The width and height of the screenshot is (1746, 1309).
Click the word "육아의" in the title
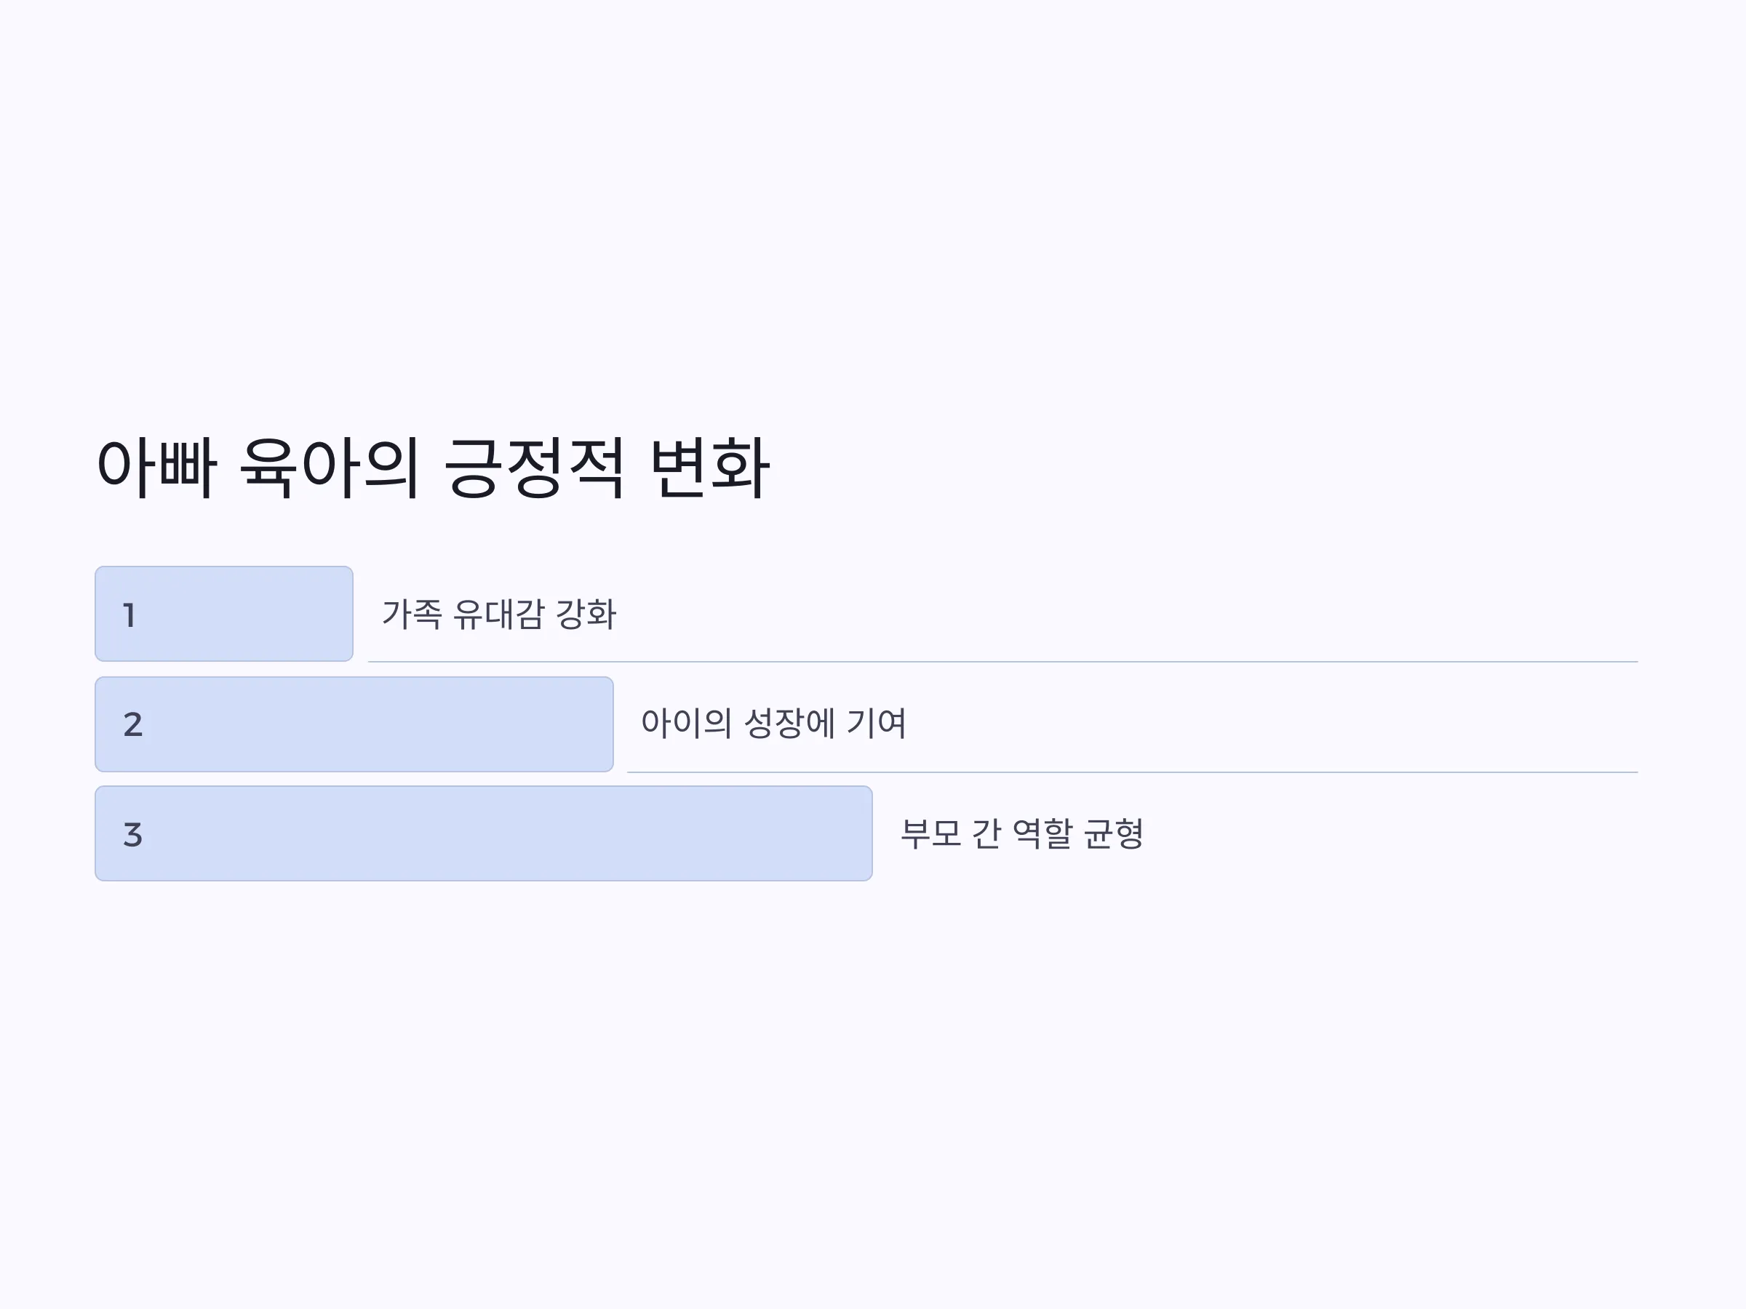[x=328, y=467]
